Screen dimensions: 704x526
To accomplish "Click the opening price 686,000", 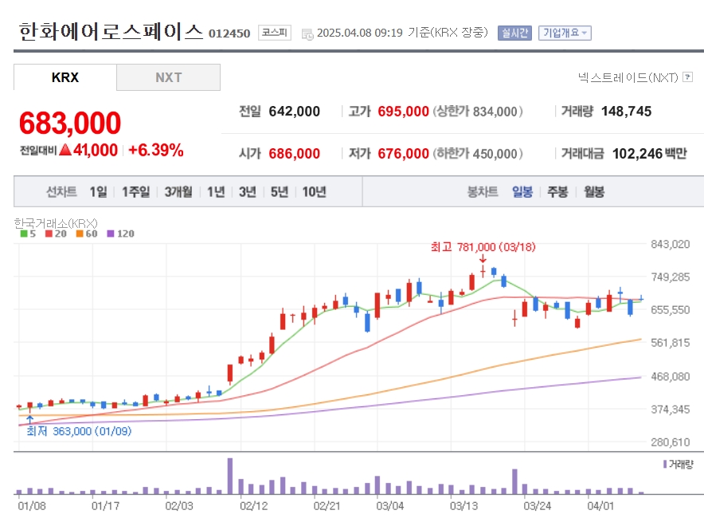I will pos(295,154).
